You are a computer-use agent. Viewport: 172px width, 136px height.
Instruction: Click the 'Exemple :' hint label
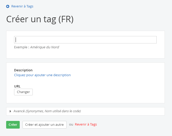(x=21, y=47)
